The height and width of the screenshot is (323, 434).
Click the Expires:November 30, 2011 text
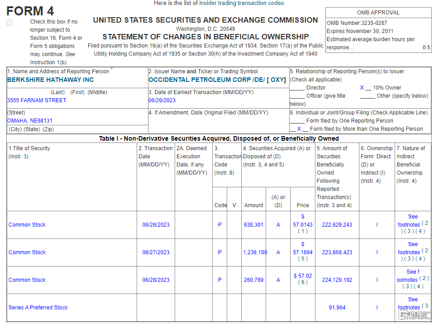click(360, 31)
